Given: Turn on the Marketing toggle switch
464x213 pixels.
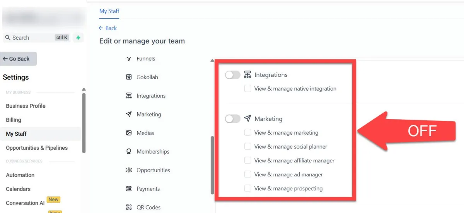Looking at the screenshot, I should (x=233, y=119).
